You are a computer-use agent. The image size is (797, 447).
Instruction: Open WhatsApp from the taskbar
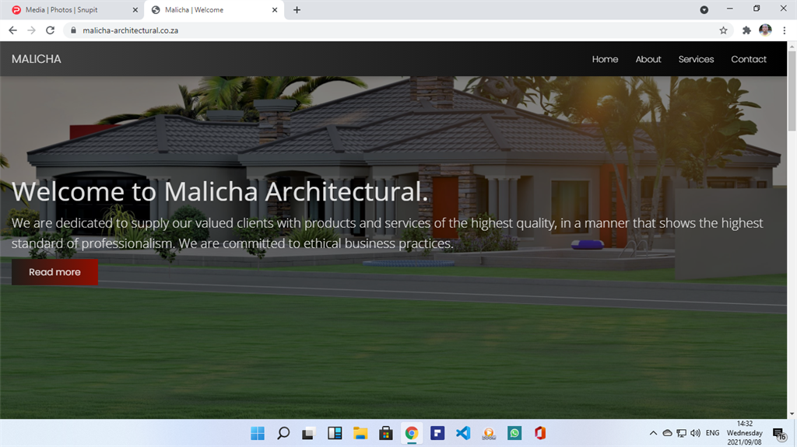pyautogui.click(x=514, y=433)
